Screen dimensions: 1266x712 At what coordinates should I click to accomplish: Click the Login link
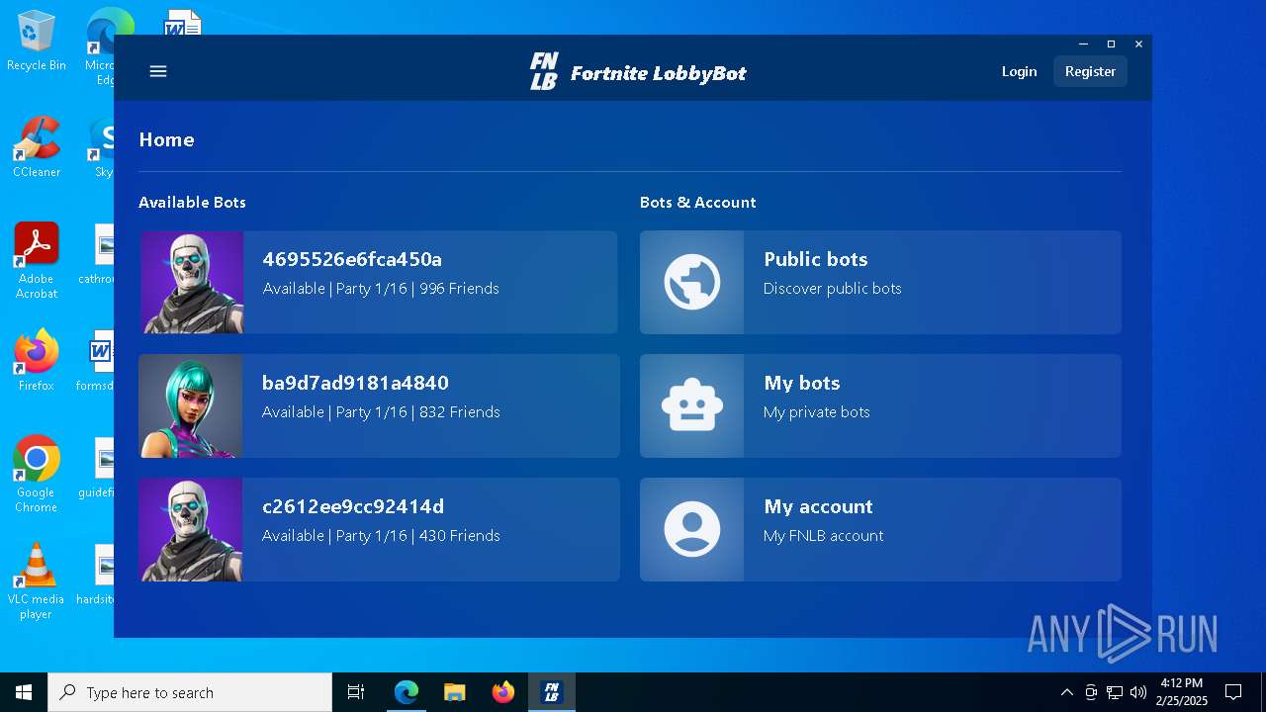(1019, 71)
